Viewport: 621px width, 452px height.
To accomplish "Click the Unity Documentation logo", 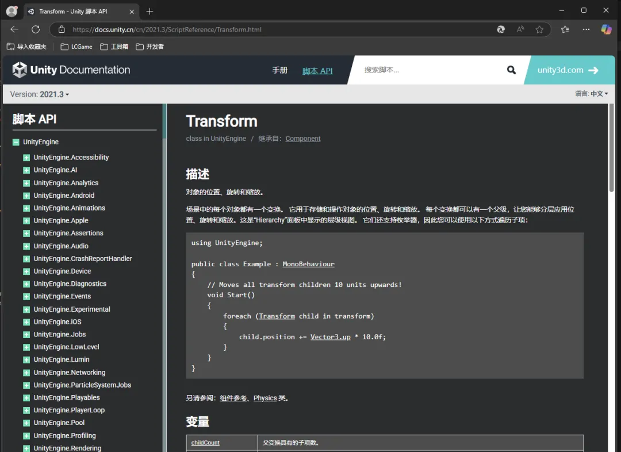I will (x=71, y=70).
